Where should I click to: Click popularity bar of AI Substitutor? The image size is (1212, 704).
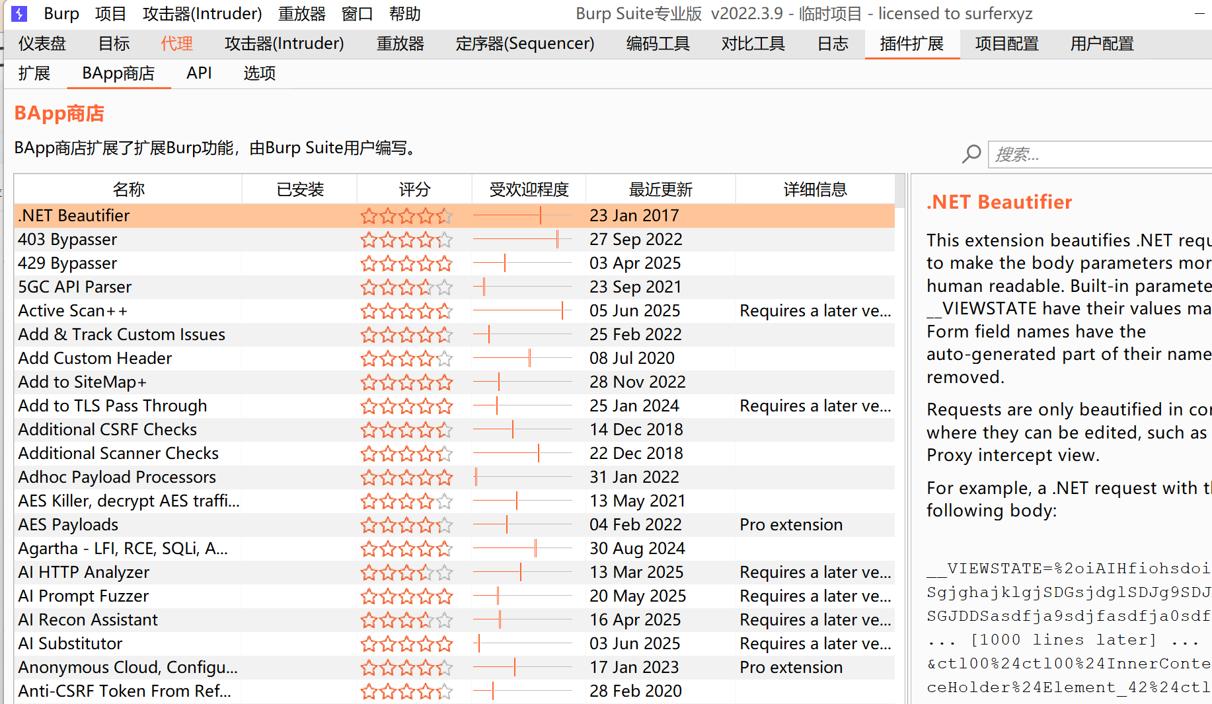(x=523, y=644)
